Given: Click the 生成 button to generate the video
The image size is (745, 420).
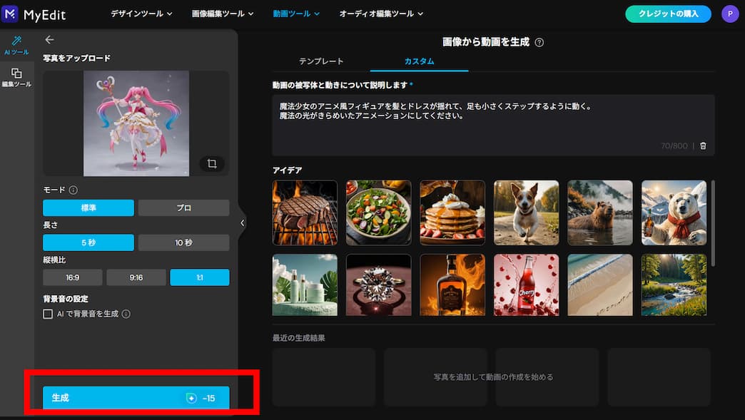Looking at the screenshot, I should click(136, 397).
